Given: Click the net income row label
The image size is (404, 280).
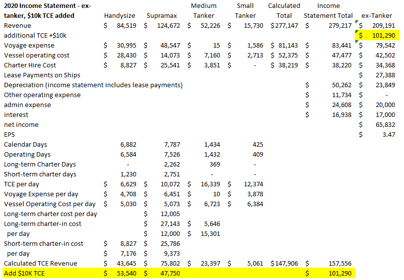Looking at the screenshot, I should 21,124.
